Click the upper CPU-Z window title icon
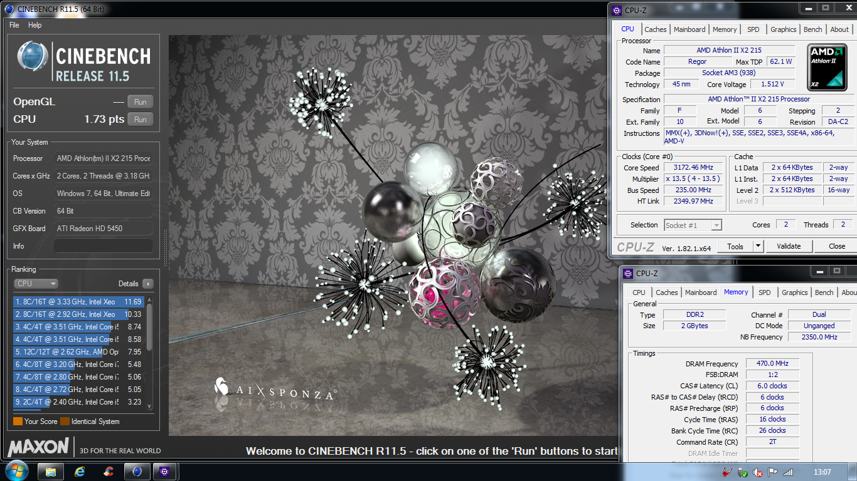Viewport: 857px width, 481px height. 618,10
